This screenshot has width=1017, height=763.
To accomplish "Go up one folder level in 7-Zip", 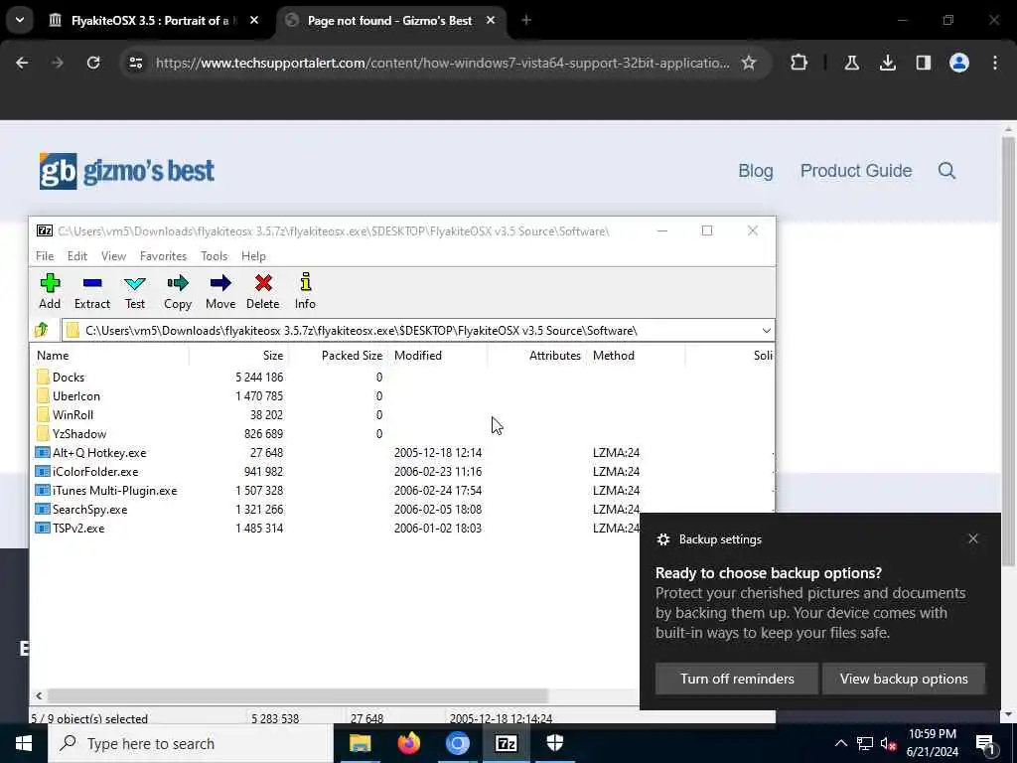I will tap(42, 330).
